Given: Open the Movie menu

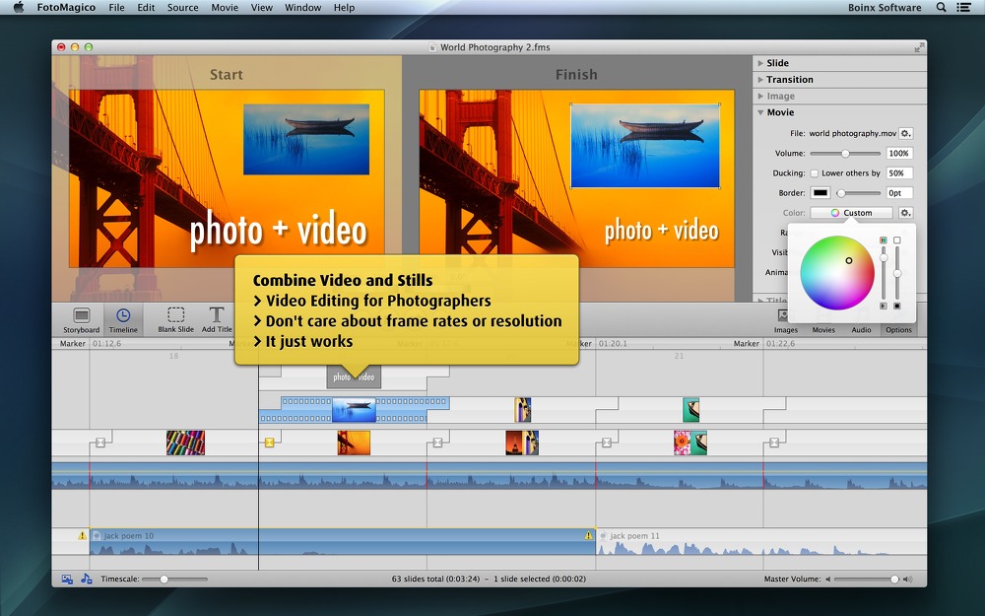Looking at the screenshot, I should [x=225, y=8].
